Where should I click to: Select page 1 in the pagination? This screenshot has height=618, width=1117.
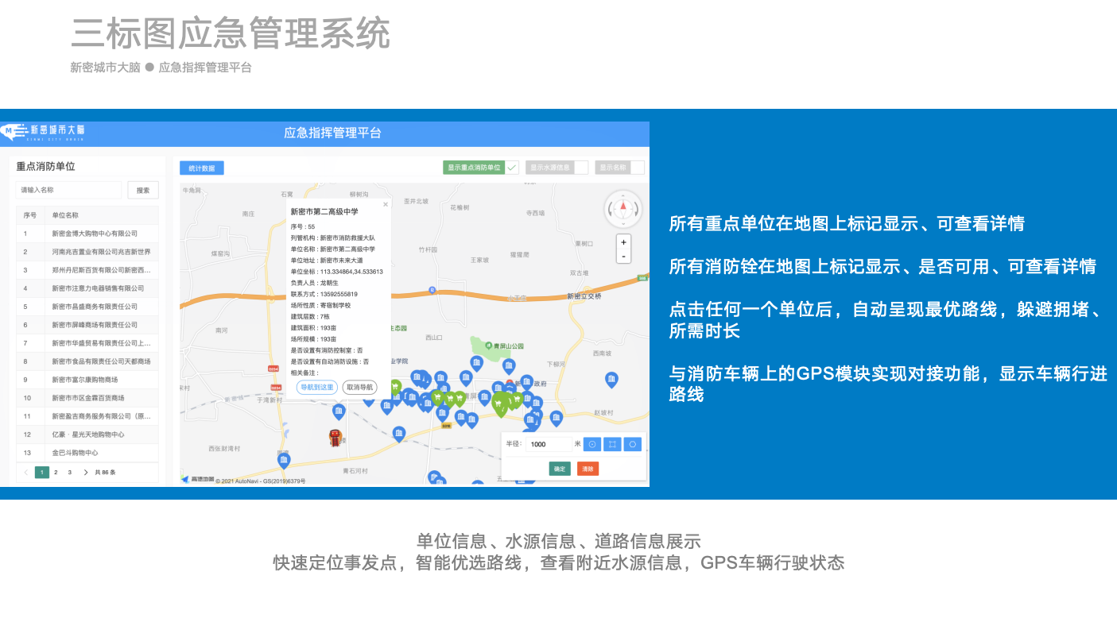pos(42,472)
